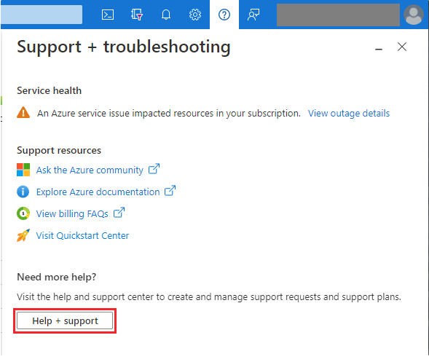
Task: Click the blue info icon beside documentation
Action: click(23, 192)
